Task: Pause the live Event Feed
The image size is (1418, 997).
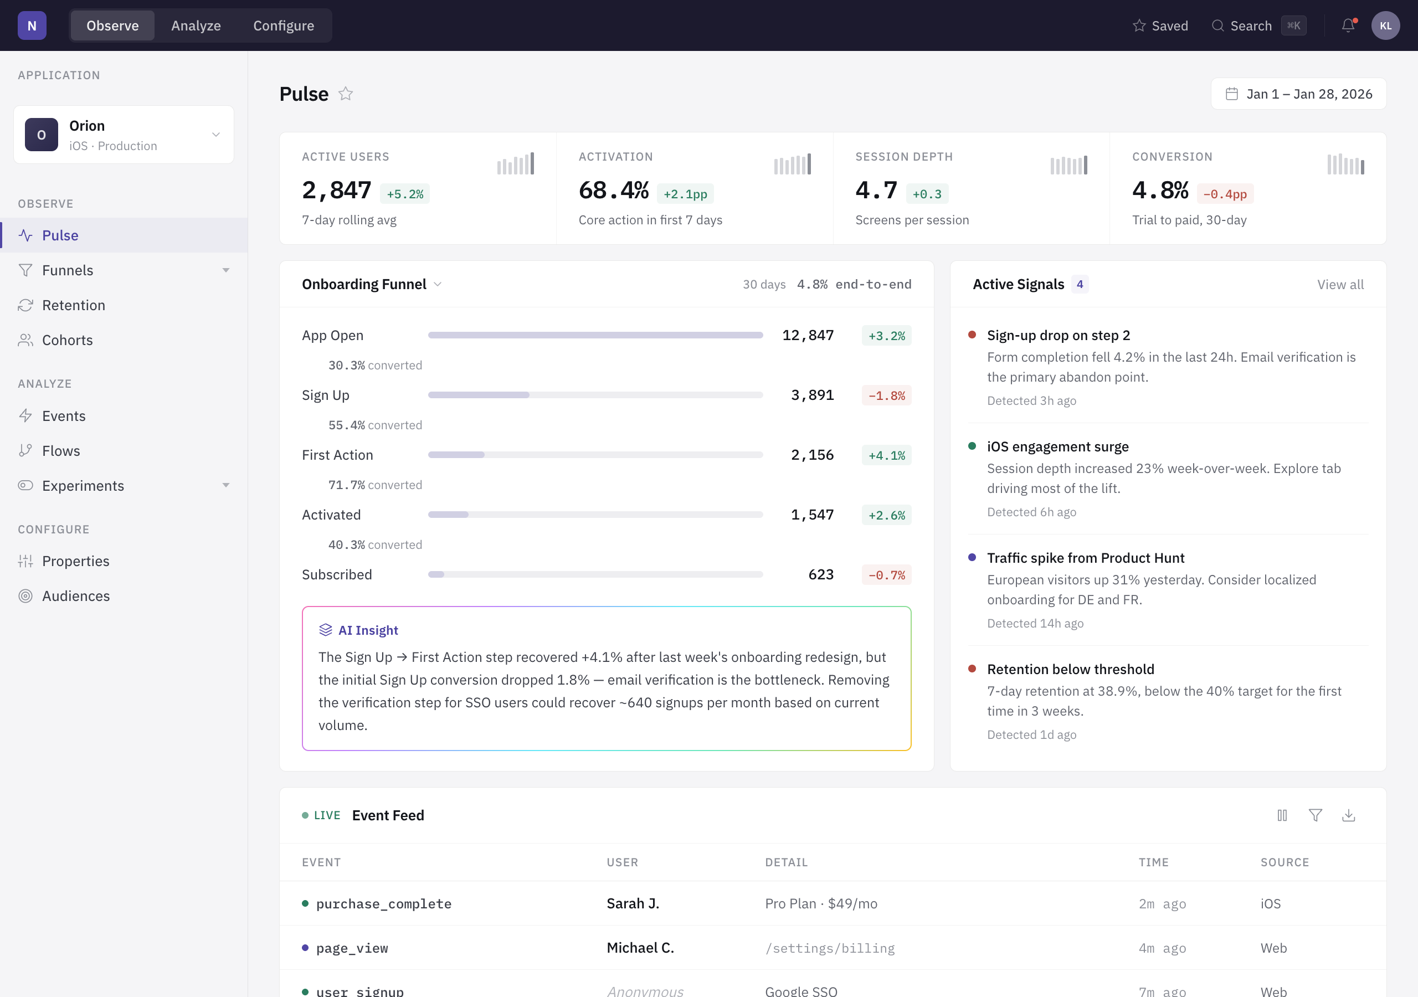Action: (x=1282, y=815)
